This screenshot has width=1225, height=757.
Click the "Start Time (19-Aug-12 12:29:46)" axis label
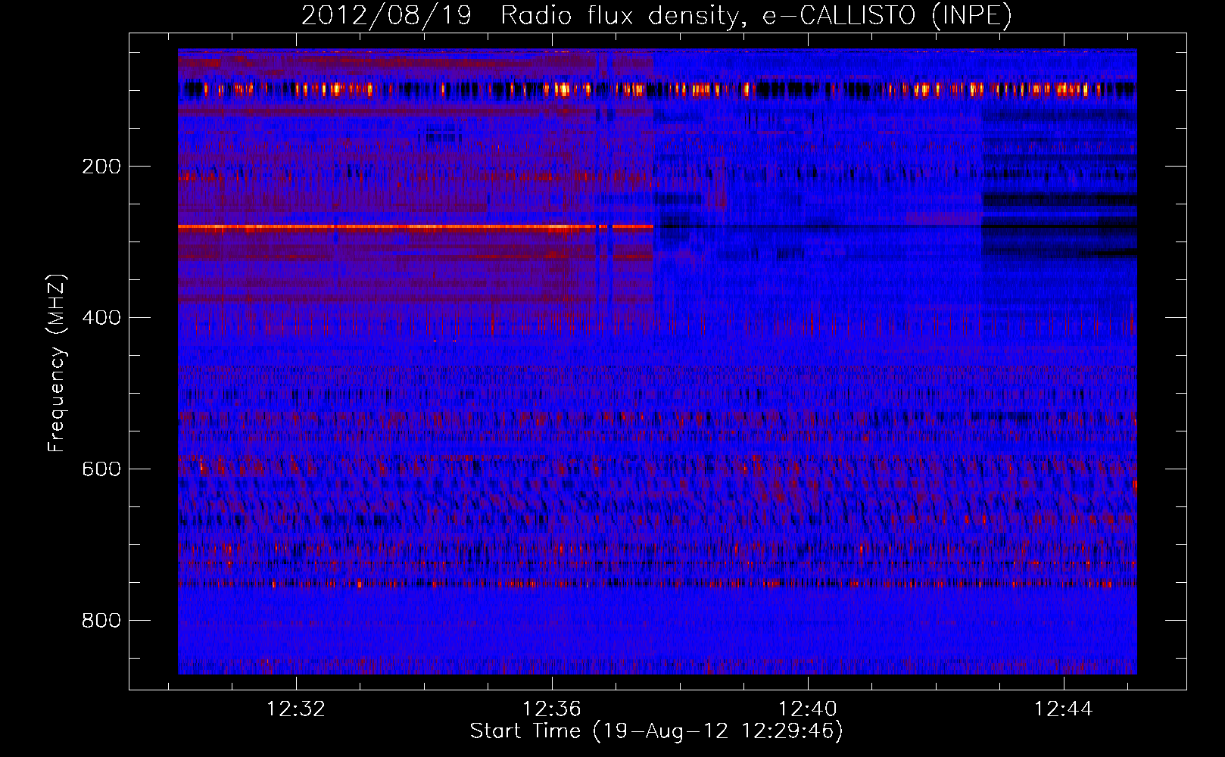[656, 731]
